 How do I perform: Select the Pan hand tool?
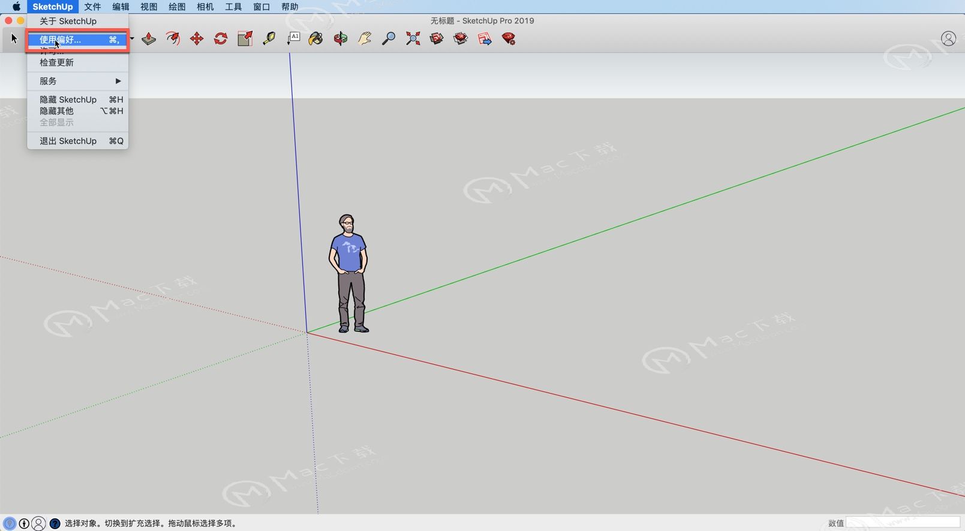click(365, 39)
